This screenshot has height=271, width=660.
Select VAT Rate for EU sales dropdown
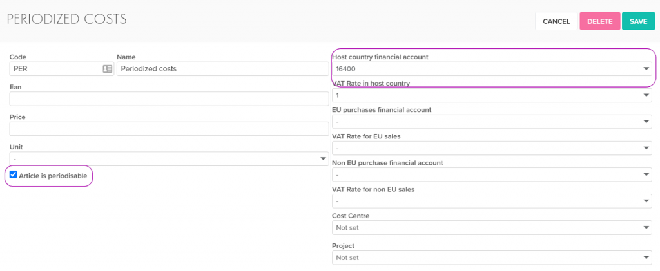[492, 149]
